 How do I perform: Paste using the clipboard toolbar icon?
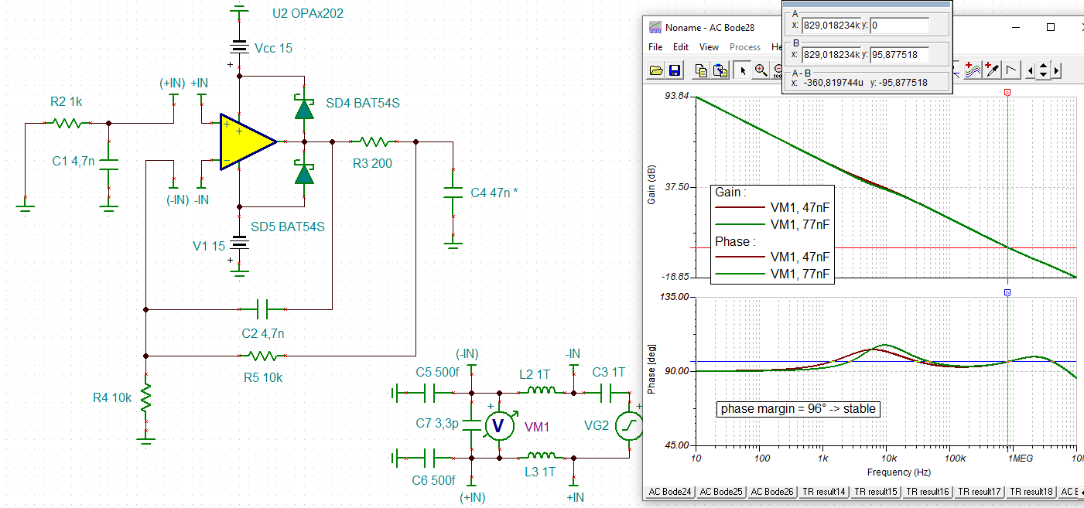(720, 70)
